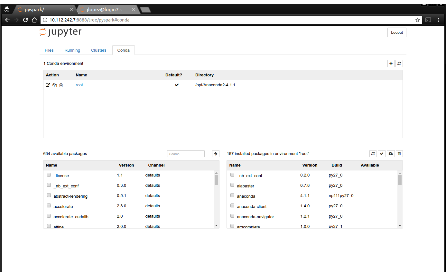Open the root environment link

pyautogui.click(x=79, y=85)
